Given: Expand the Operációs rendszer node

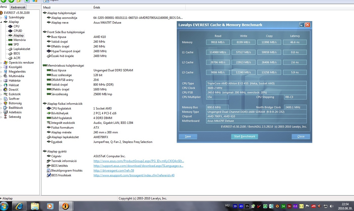Looking at the screenshot, I should point(2,63).
